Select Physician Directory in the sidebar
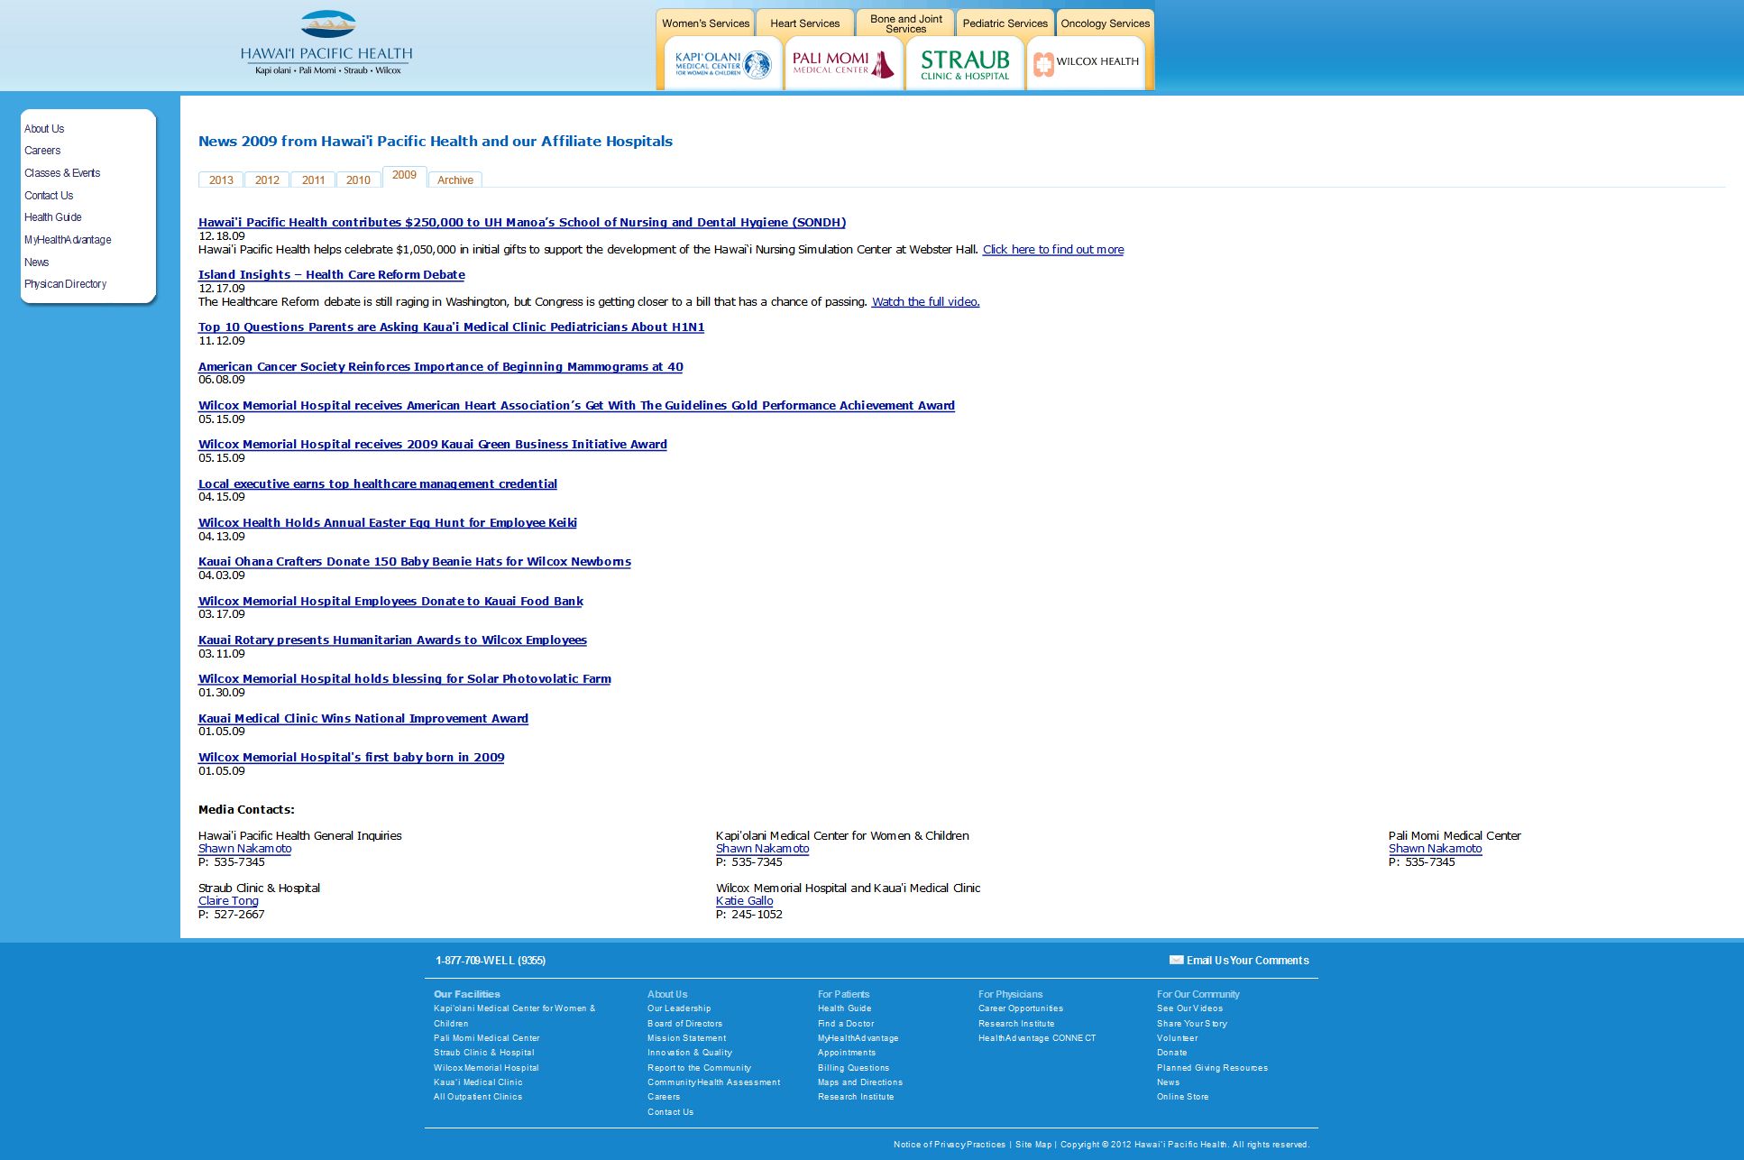 click(65, 284)
